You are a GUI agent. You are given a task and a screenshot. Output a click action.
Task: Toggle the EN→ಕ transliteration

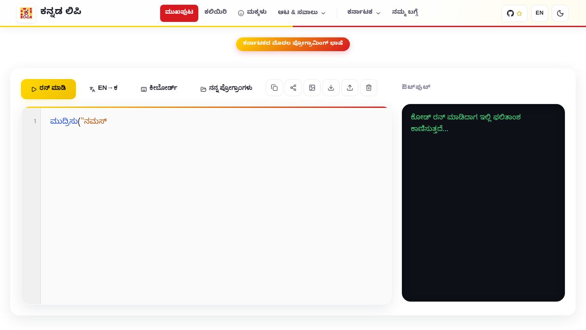pos(103,89)
